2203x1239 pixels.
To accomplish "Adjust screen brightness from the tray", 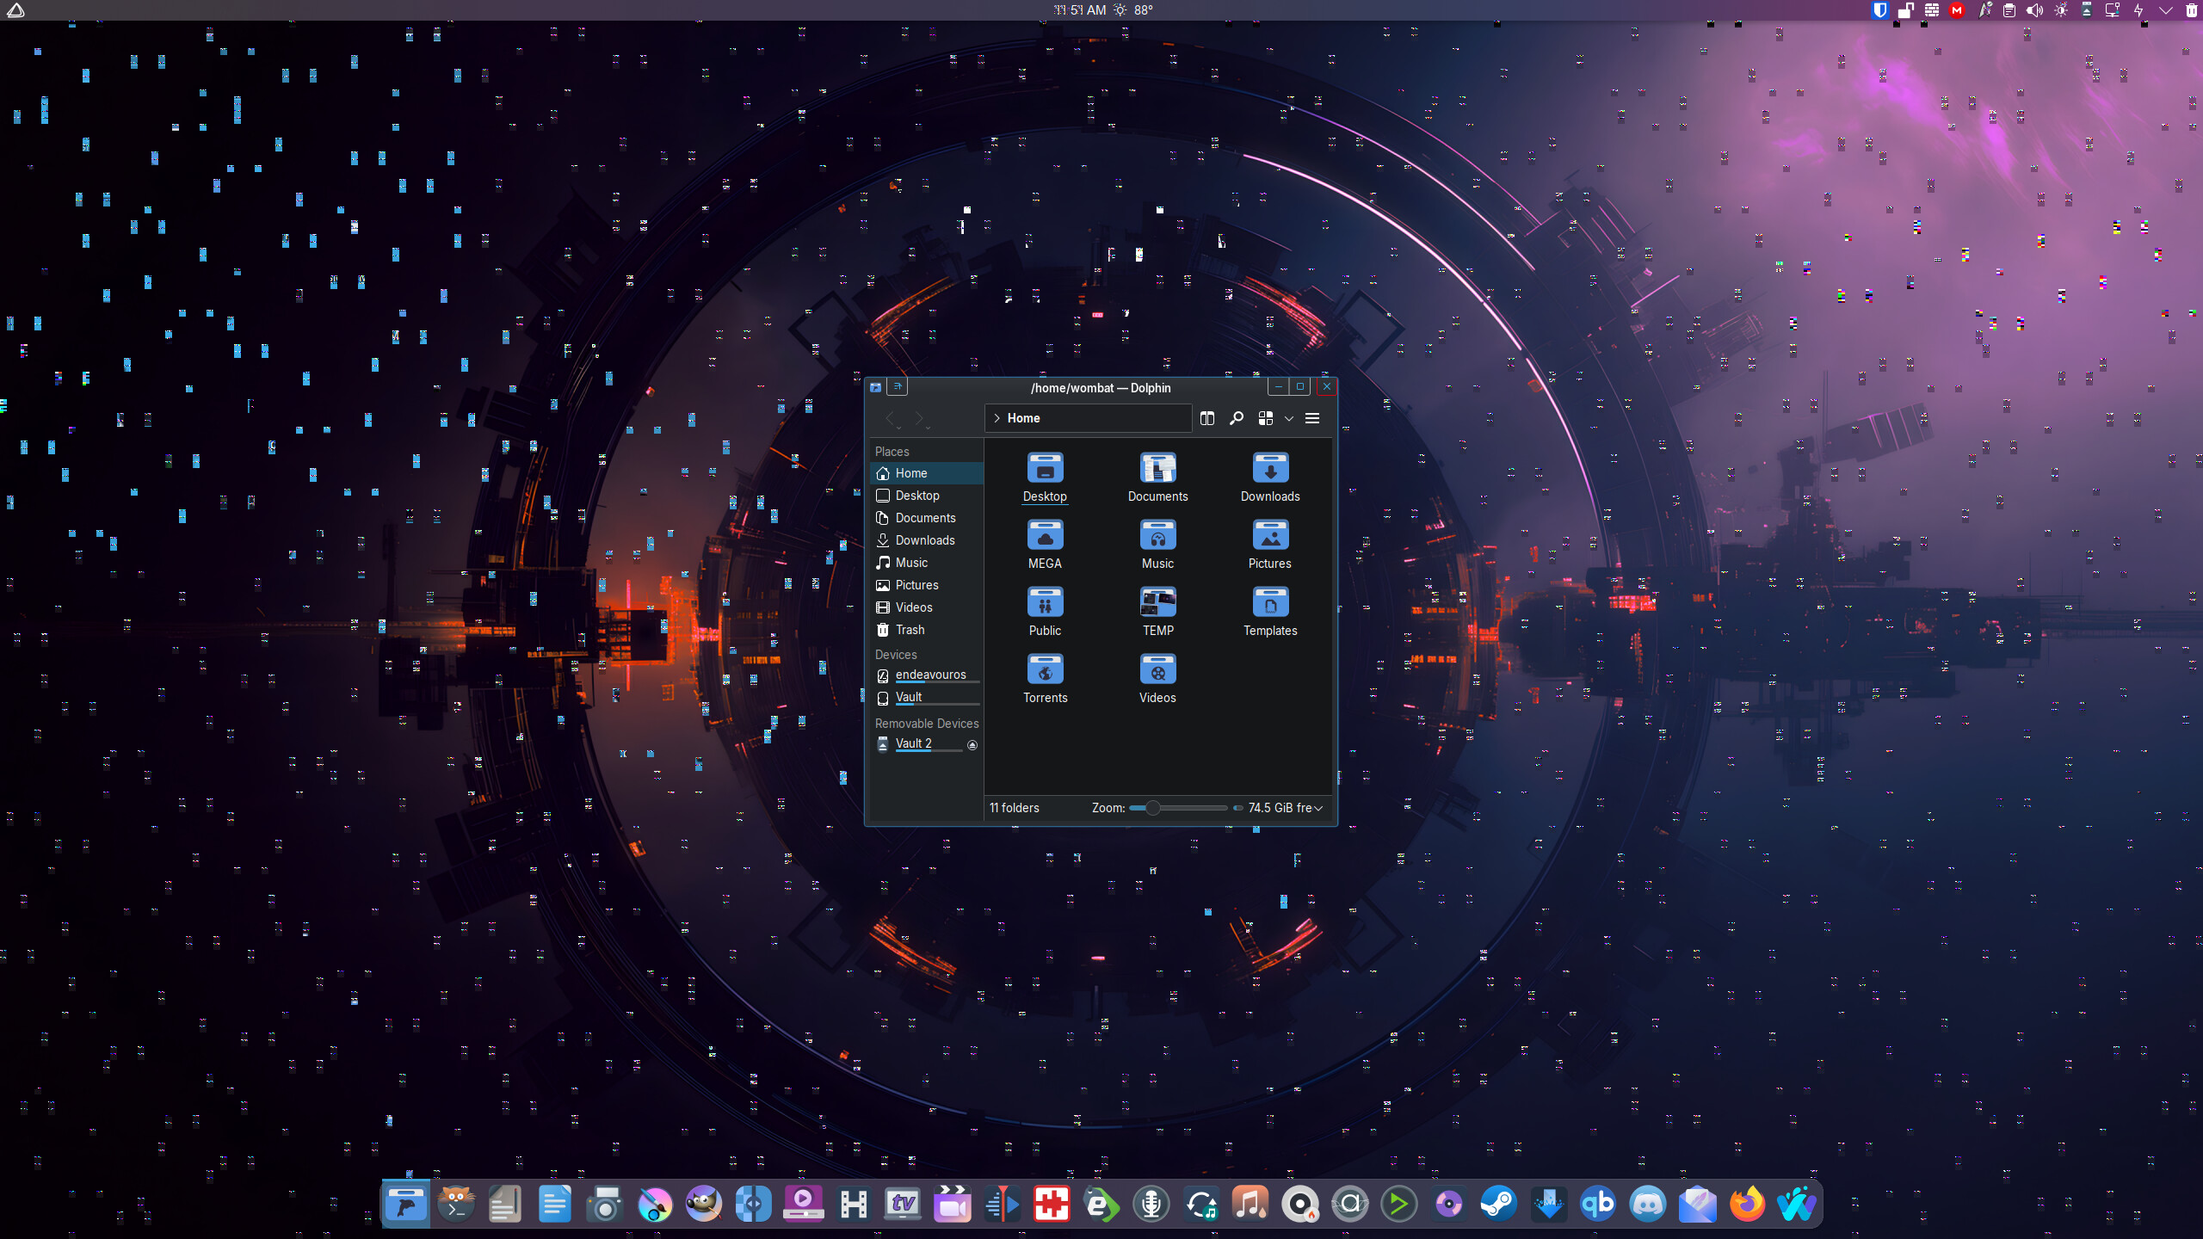I will click(2062, 10).
